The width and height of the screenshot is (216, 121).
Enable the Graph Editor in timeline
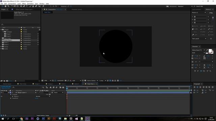63,87
